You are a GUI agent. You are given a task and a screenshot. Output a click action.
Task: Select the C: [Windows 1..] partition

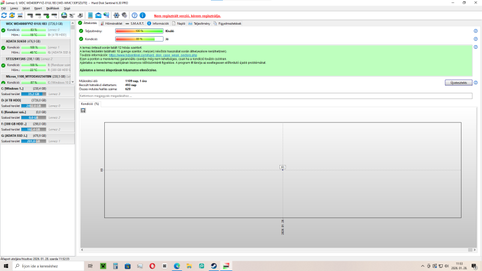click(x=37, y=92)
